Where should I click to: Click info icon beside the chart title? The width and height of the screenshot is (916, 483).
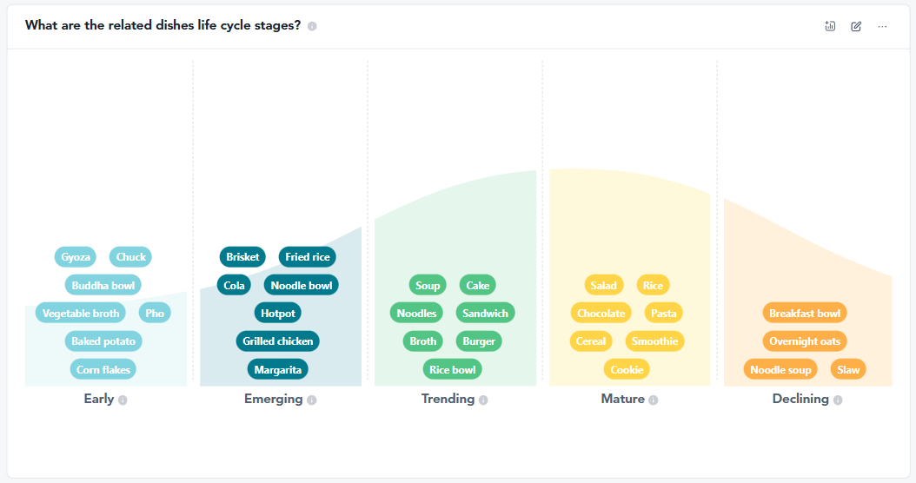312,26
